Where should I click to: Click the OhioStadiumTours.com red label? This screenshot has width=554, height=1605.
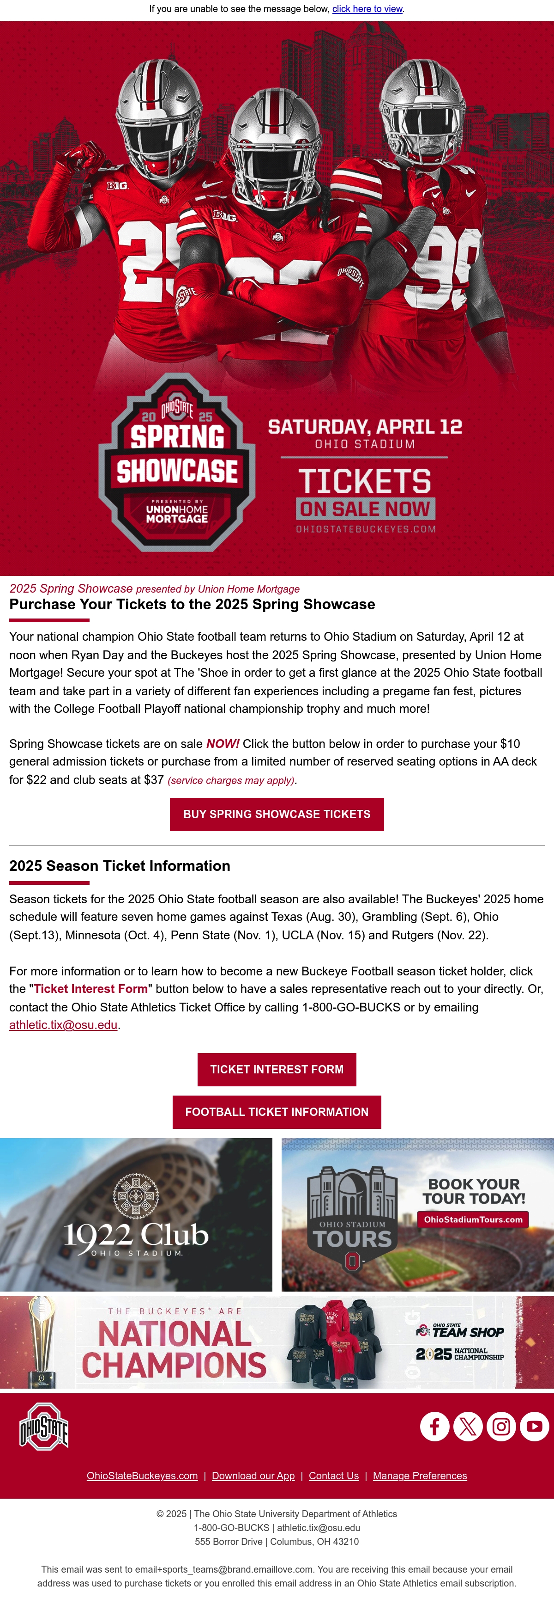click(473, 1219)
